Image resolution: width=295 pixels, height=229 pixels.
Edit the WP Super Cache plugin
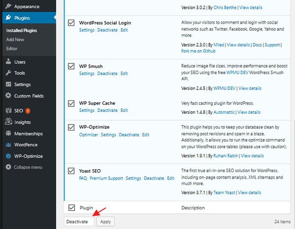click(x=124, y=110)
